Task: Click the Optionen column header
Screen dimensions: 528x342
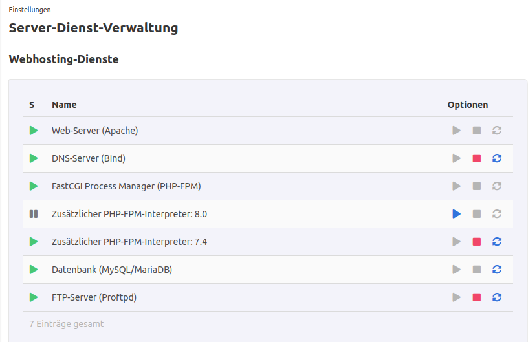Action: [467, 105]
